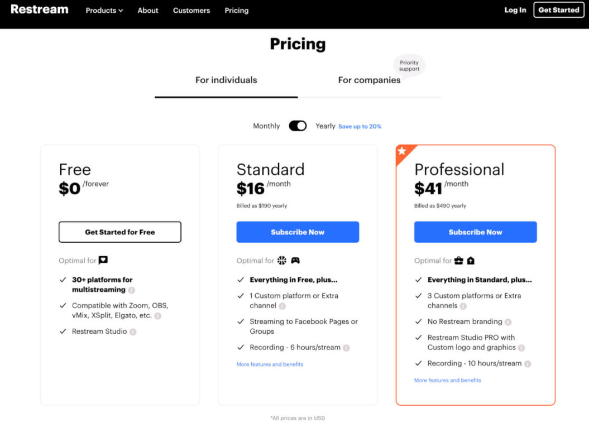Click the $41 /month price
The width and height of the screenshot is (589, 423).
[x=441, y=188]
